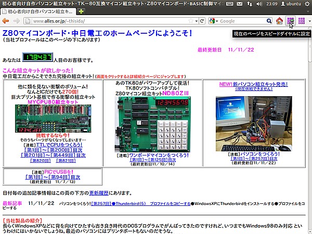Click the こんな組立キットが欲しかった! heading

pos(38,70)
